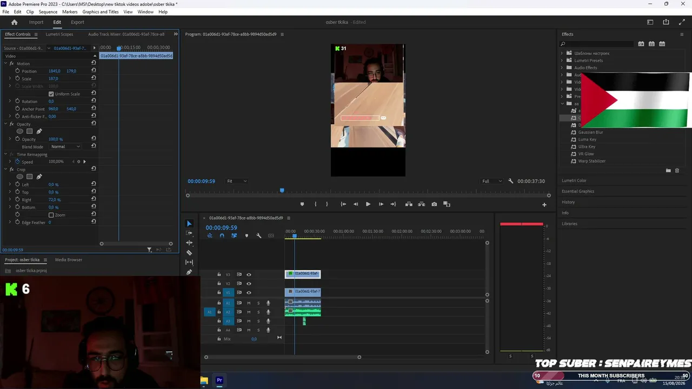
Task: Select the Selection tool in the timeline toolbar
Action: [189, 224]
